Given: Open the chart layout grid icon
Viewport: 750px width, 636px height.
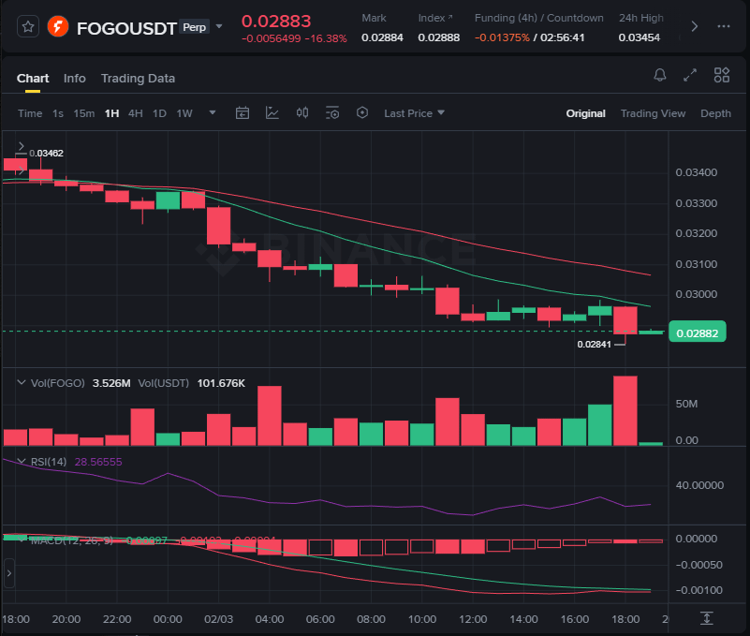Looking at the screenshot, I should (722, 75).
